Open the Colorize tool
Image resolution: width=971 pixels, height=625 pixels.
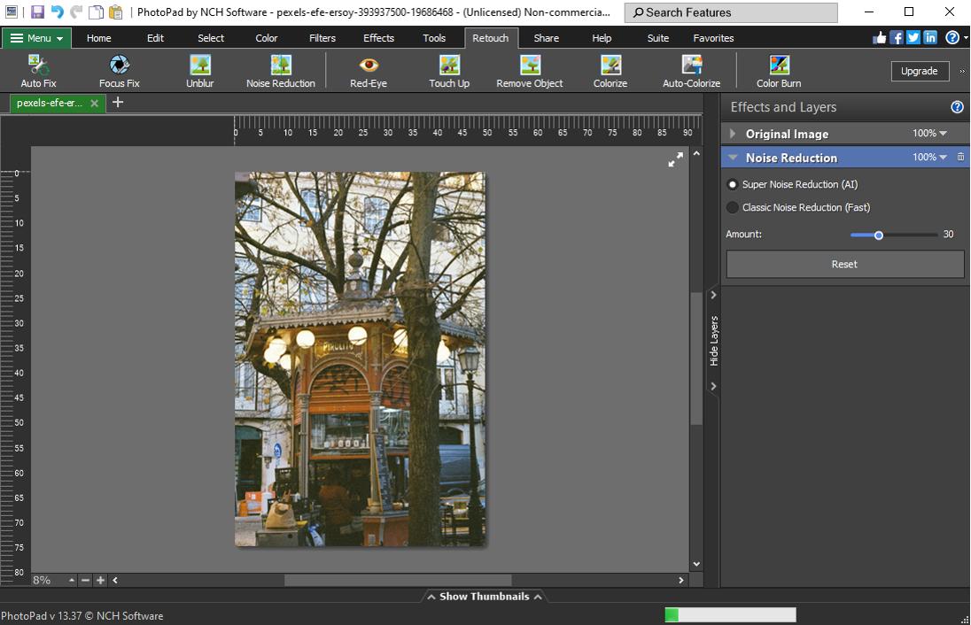pos(610,71)
